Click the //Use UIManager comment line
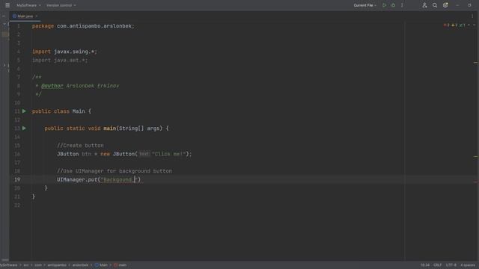 [x=115, y=171]
